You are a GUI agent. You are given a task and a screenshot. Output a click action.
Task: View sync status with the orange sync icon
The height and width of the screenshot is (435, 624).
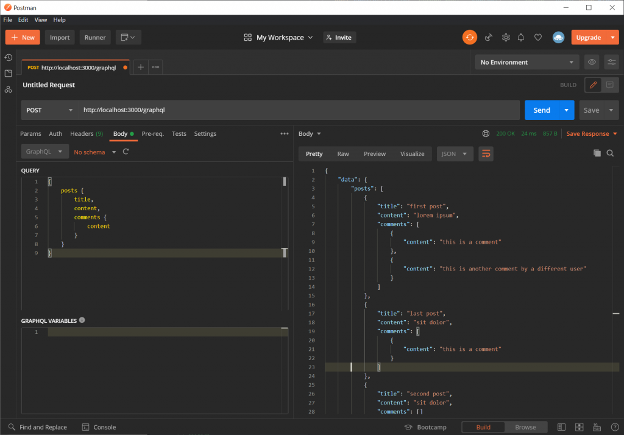click(x=469, y=37)
